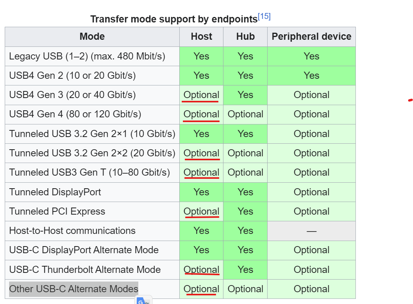The height and width of the screenshot is (304, 413).
Task: Click USB-C Thunderbolt Alternate Mode row label
Action: click(85, 270)
